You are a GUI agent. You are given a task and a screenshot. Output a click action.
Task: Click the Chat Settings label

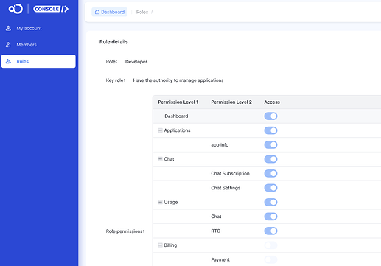[226, 188]
